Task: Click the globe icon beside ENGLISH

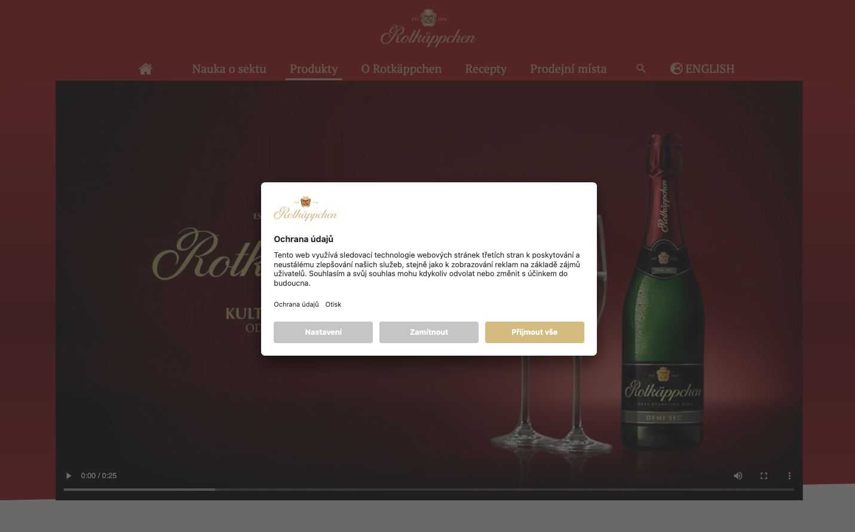Action: [676, 69]
